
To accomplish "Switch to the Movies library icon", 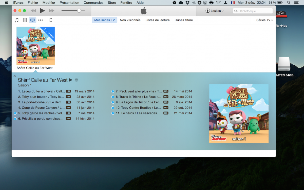I will pyautogui.click(x=25, y=20).
